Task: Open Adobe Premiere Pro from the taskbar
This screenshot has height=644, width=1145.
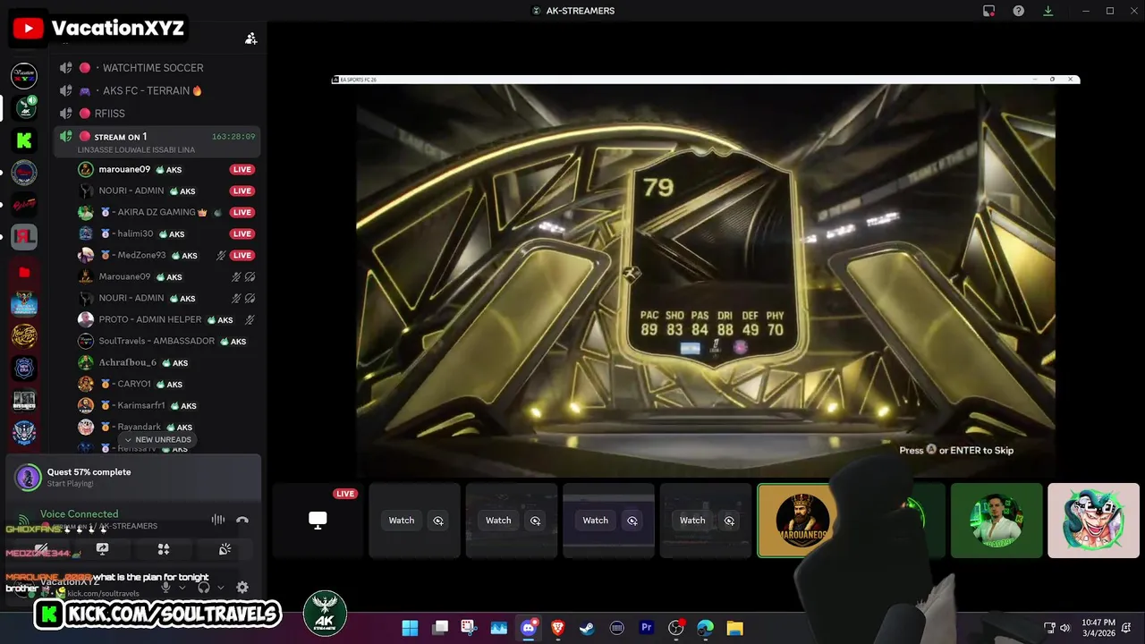Action: coord(647,628)
